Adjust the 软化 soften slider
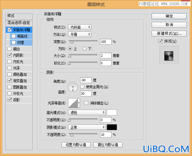Screen dimensions: 192x156 (x=69, y=63)
